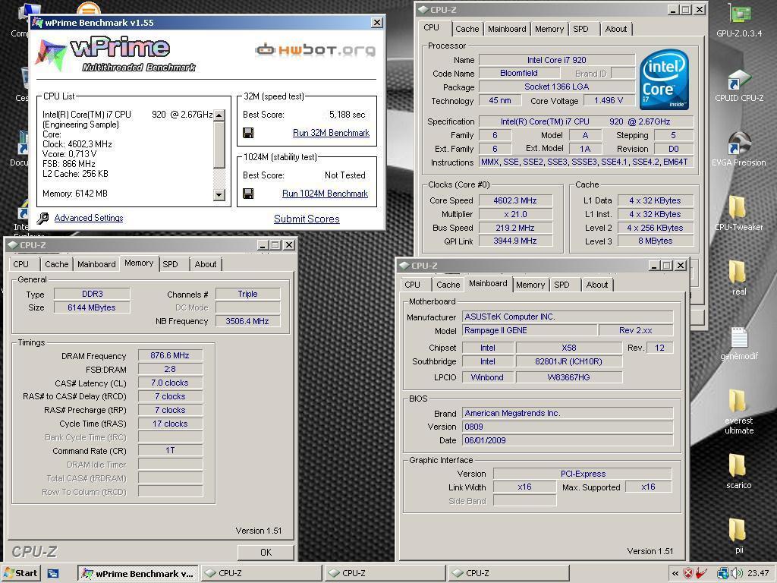Select Mainboard tab in the Memory CPU-Z window

tap(96, 264)
